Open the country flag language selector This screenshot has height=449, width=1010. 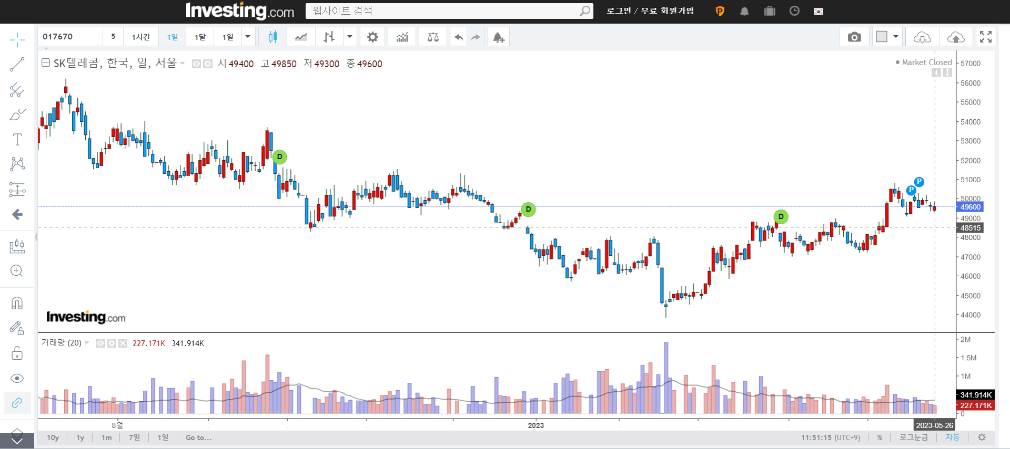[819, 11]
